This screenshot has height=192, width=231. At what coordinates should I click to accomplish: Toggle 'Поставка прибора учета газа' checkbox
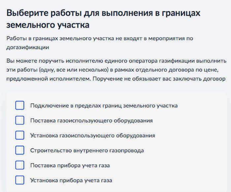(x=20, y=165)
